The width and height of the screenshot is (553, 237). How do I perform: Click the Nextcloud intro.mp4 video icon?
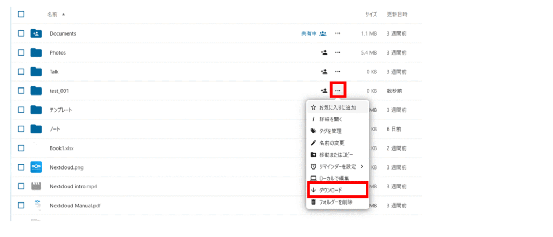[36, 186]
